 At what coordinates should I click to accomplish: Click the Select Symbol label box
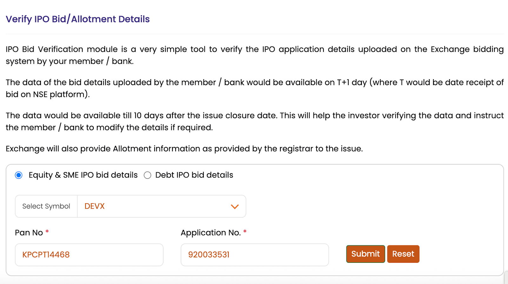[46, 206]
